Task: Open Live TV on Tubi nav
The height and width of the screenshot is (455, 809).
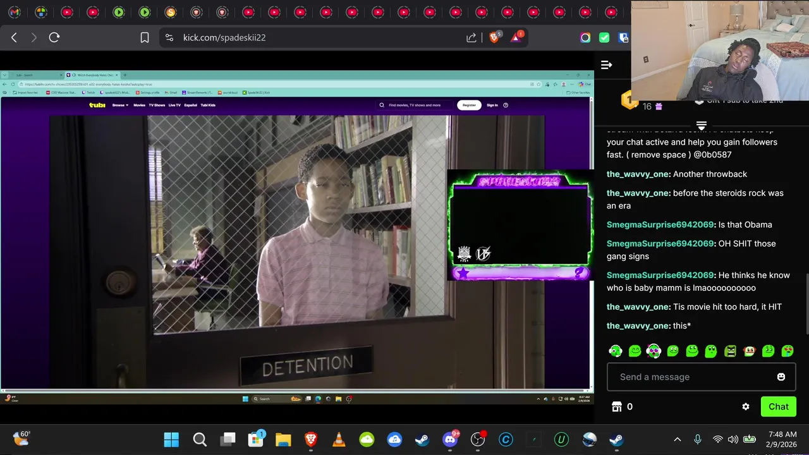Action: (x=174, y=105)
